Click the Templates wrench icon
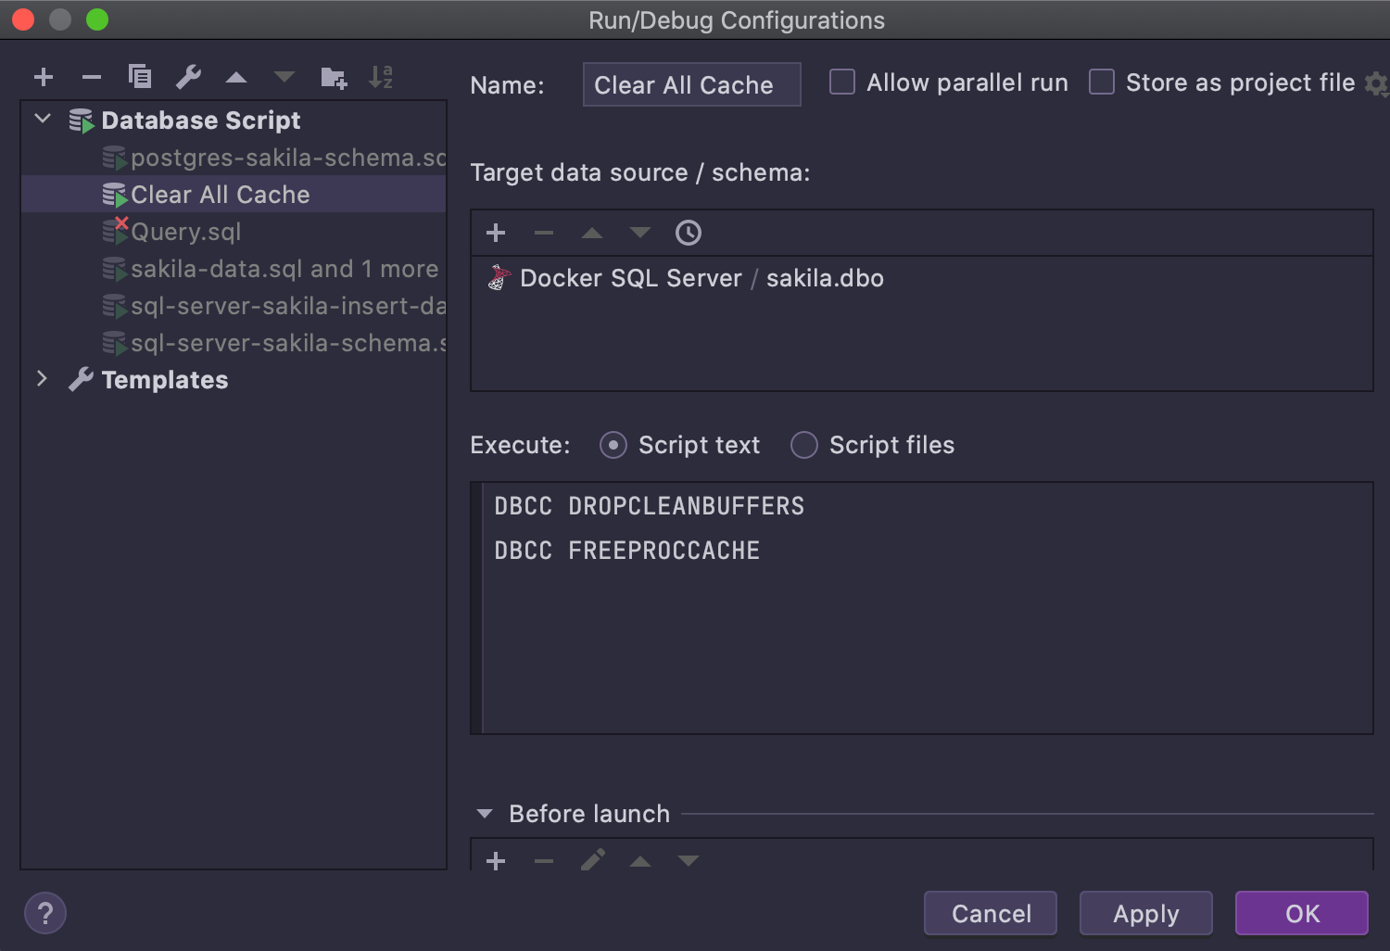The width and height of the screenshot is (1390, 951). [82, 379]
